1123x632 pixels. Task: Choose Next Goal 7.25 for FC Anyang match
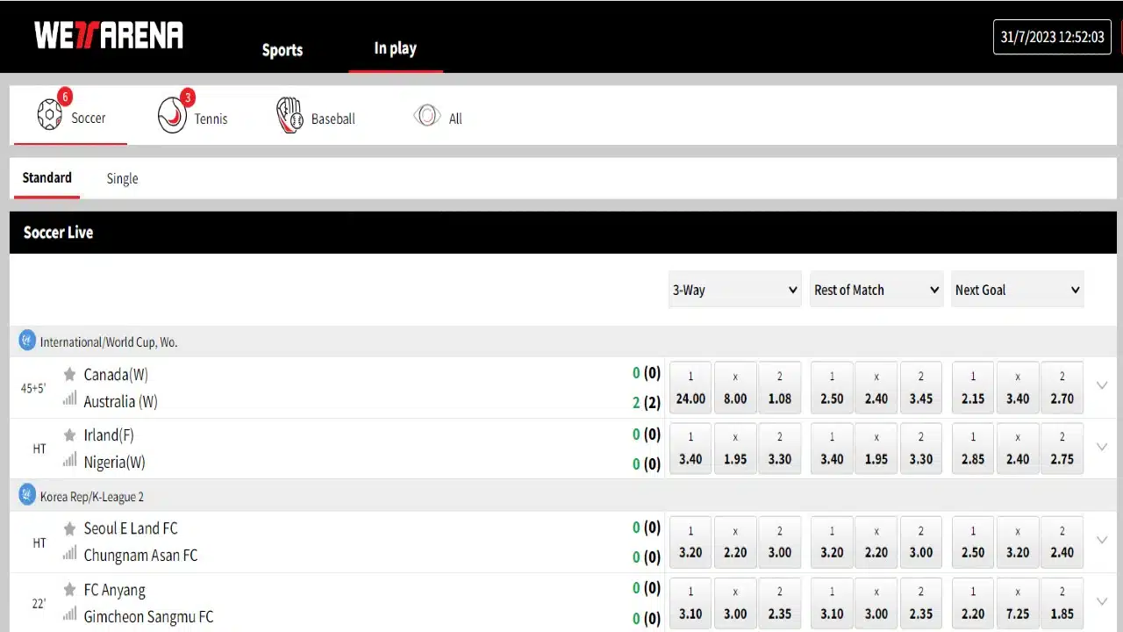(1018, 605)
